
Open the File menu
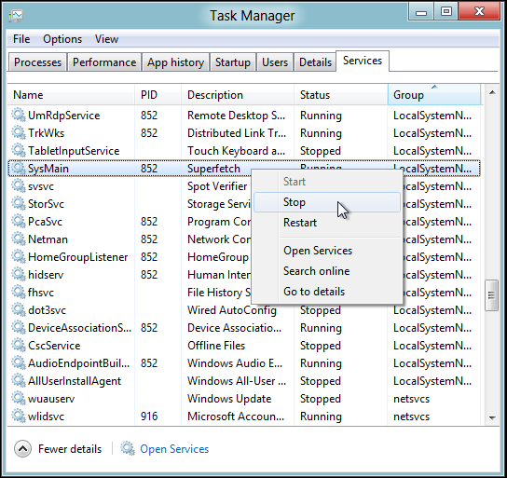(x=21, y=39)
